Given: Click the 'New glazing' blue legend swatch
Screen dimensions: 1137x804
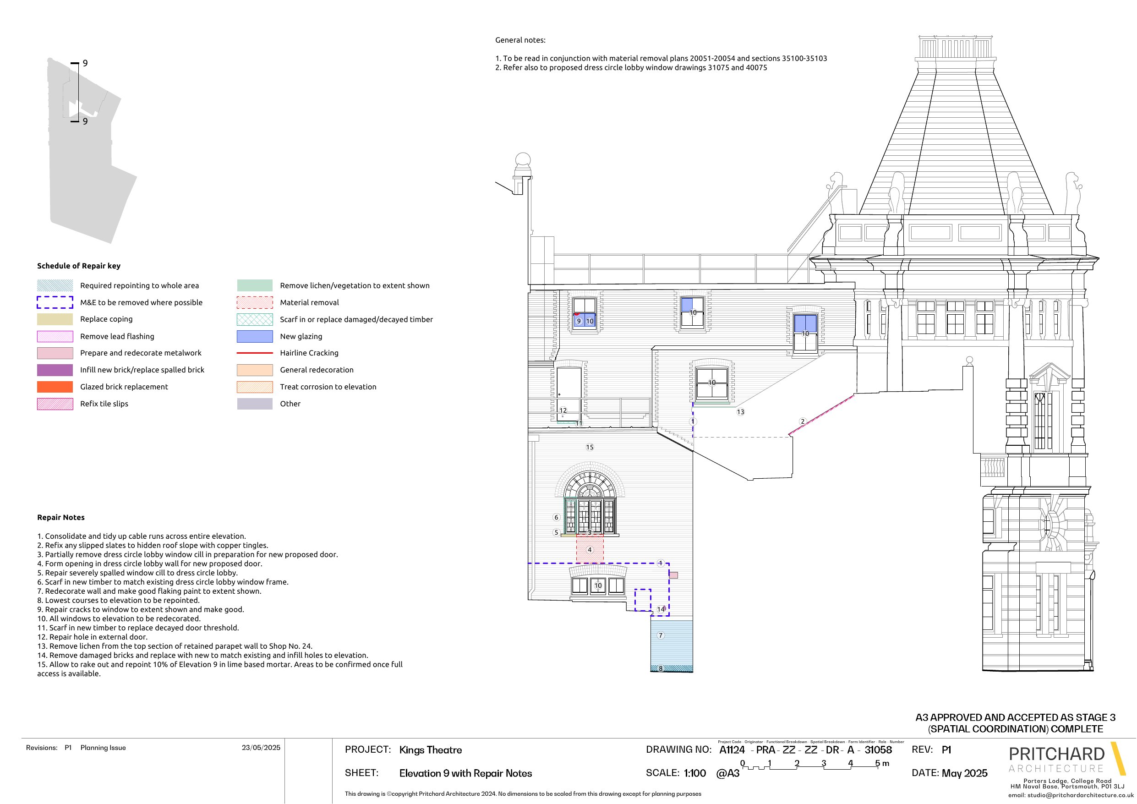Looking at the screenshot, I should [x=255, y=336].
